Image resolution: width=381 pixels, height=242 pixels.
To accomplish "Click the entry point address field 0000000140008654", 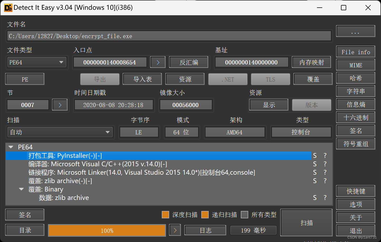I will click(110, 62).
